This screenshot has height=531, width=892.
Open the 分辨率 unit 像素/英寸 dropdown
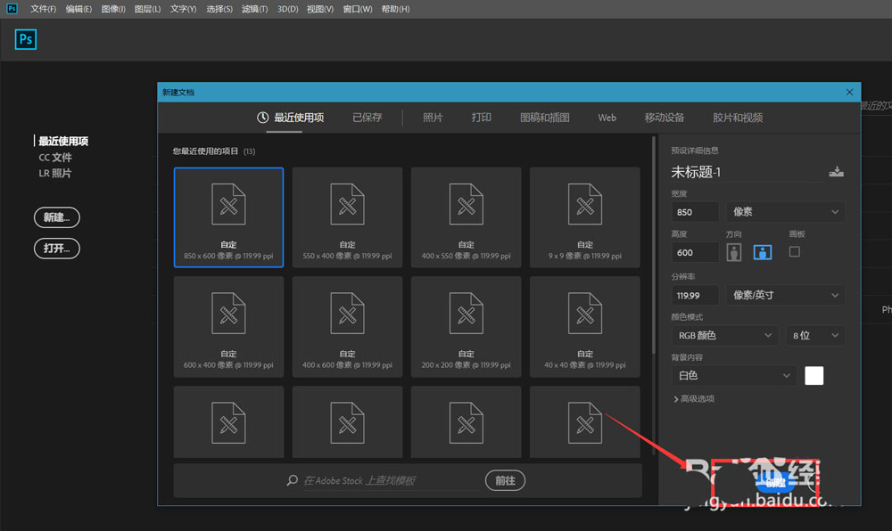coord(786,295)
